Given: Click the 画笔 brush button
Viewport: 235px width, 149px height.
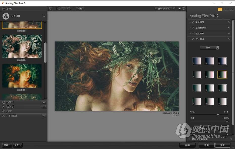Looking at the screenshot, I should pos(187,145).
